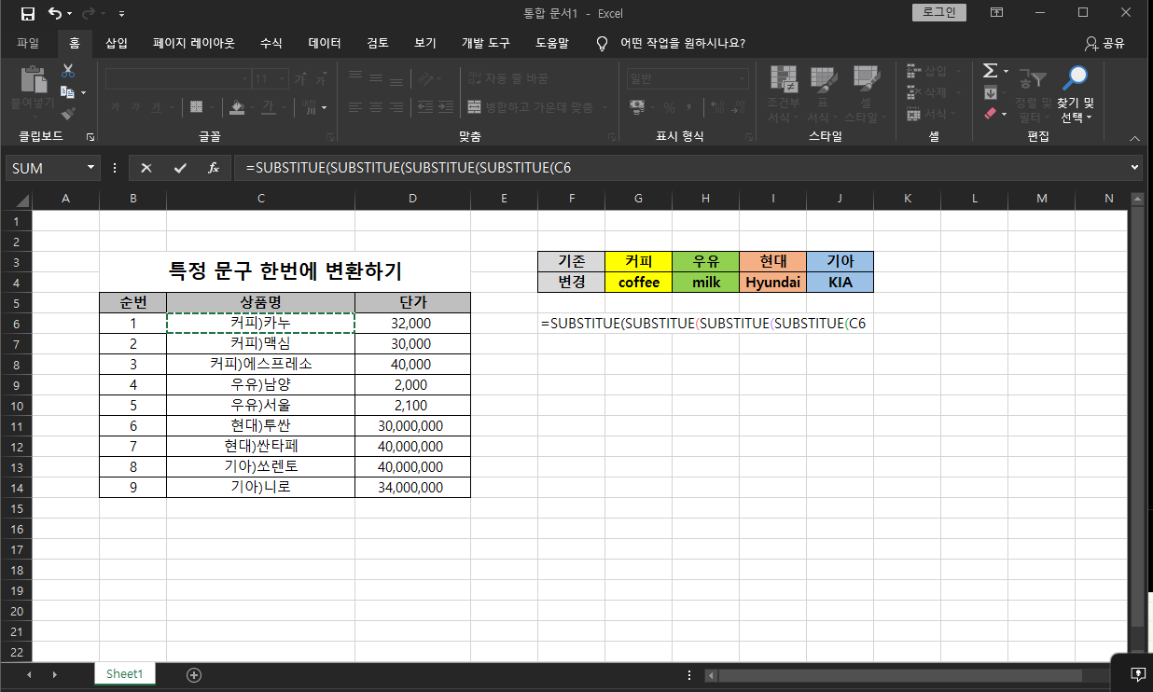Viewport: 1153px width, 692px height.
Task: Open Format as Table icon
Action: [822, 79]
